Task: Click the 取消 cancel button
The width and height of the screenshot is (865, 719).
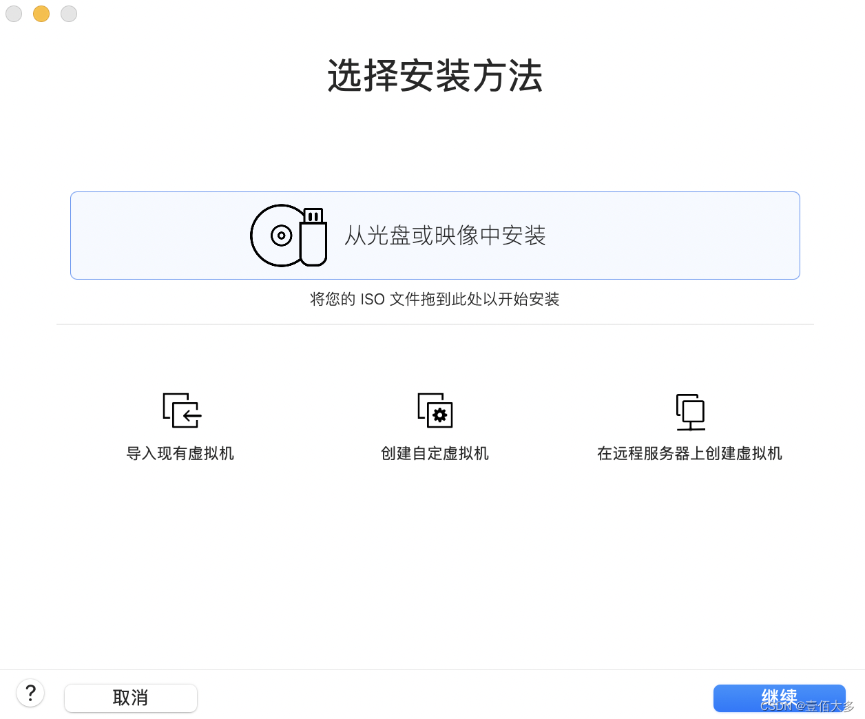Action: 131,698
